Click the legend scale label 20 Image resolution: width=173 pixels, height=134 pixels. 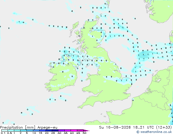click(x=47, y=133)
